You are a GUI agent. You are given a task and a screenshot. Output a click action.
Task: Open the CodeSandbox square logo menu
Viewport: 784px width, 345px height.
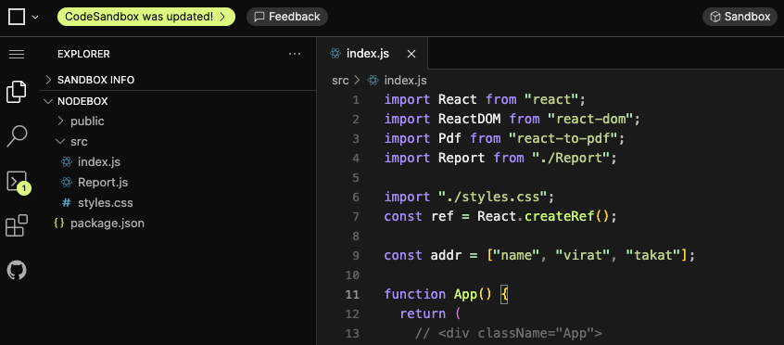17,17
